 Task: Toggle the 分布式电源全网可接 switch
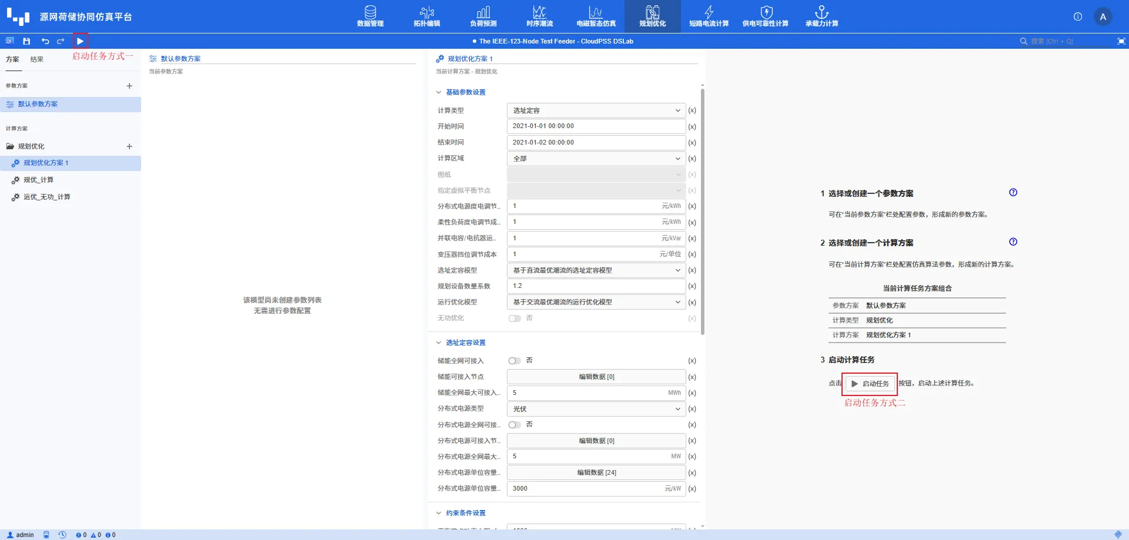coord(515,425)
